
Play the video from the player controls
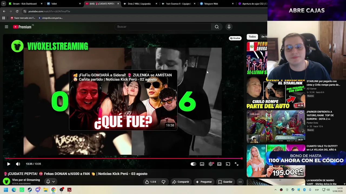pyautogui.click(x=9, y=164)
